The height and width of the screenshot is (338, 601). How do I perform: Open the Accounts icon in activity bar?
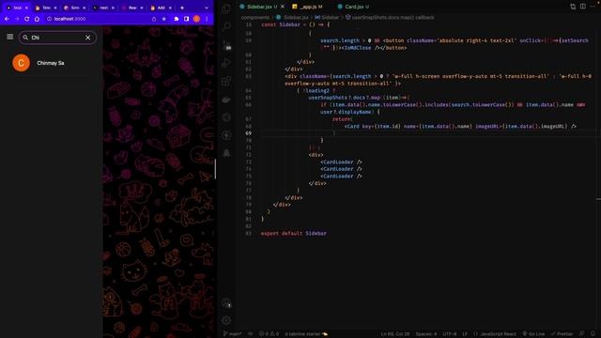(x=226, y=302)
